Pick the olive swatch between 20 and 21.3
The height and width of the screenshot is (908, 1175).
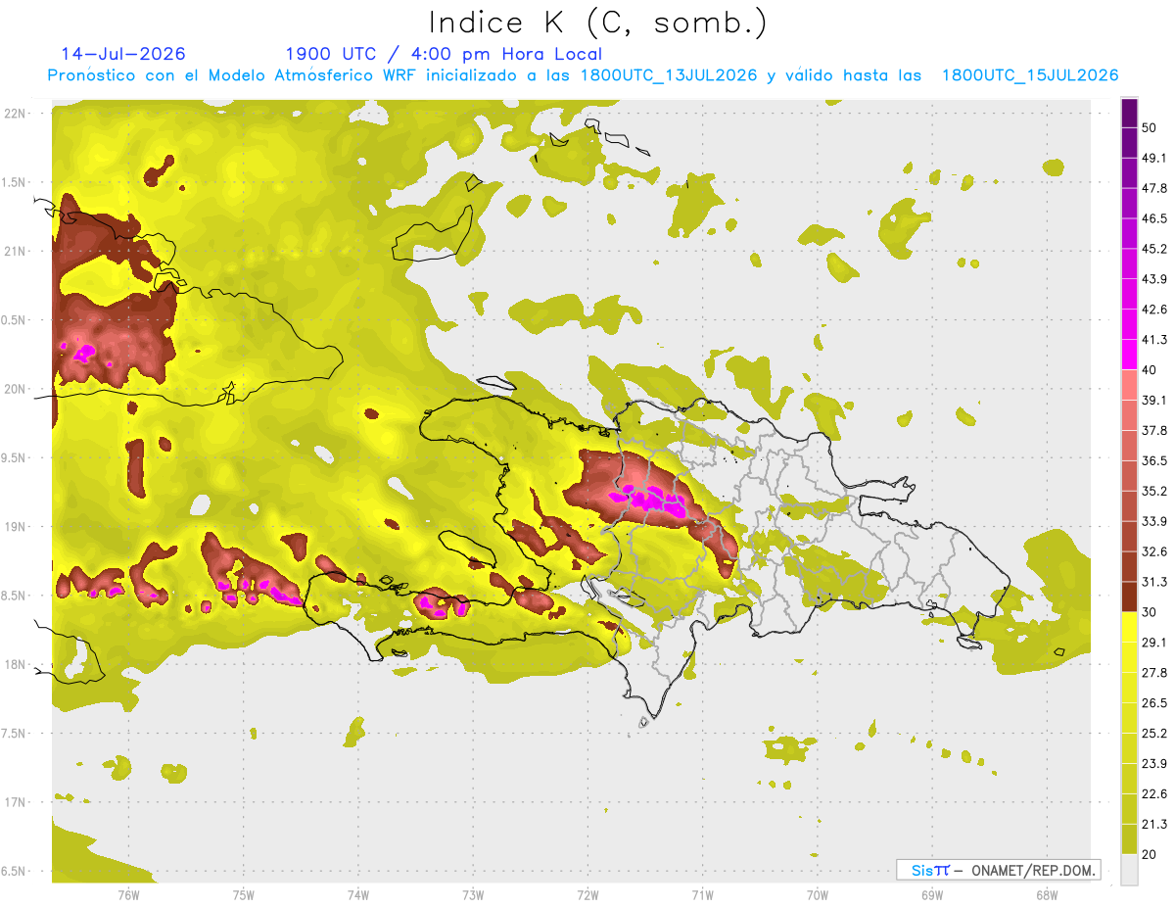click(x=1130, y=838)
